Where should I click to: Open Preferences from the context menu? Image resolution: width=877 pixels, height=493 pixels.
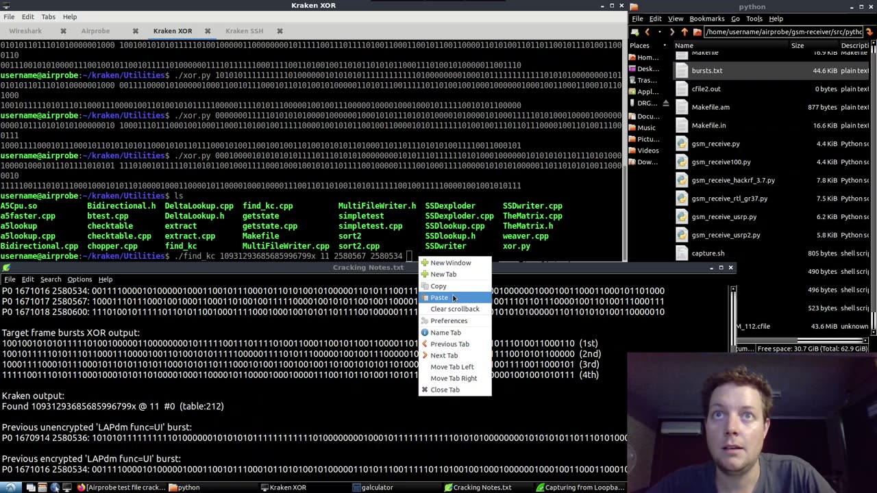coord(455,320)
